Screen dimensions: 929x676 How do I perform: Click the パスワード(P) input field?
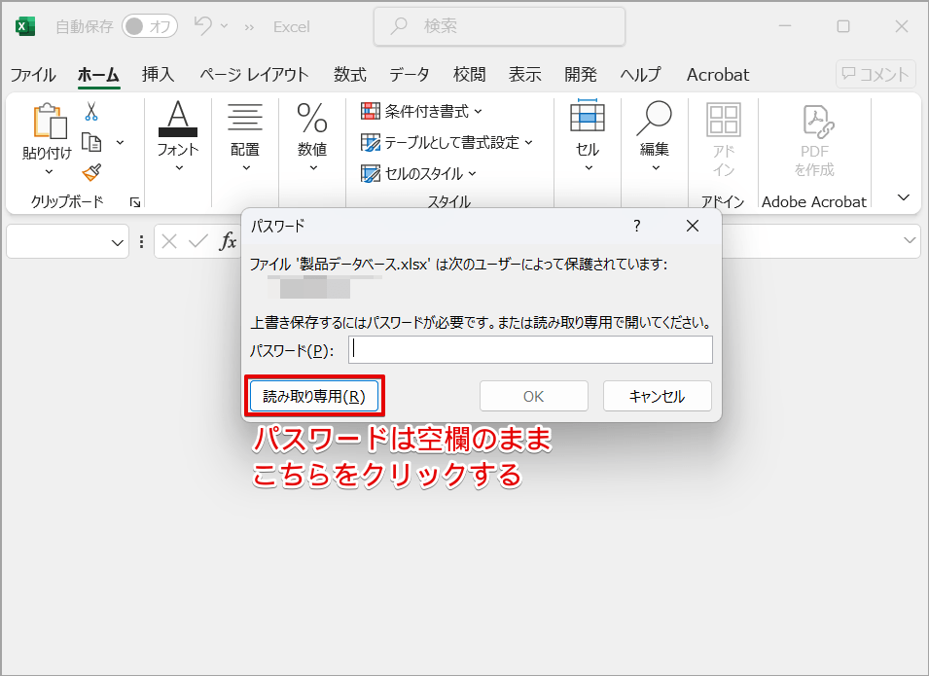pos(530,350)
